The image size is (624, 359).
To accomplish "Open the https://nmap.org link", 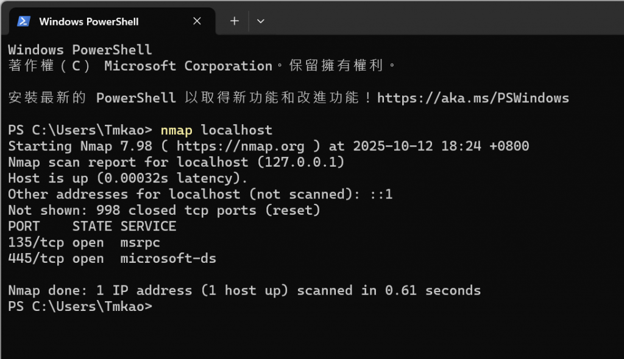I will click(x=240, y=146).
